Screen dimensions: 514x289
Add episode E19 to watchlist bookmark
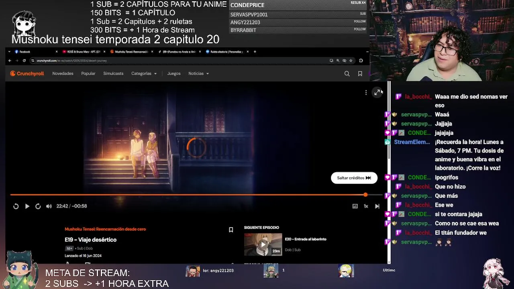[x=231, y=230]
